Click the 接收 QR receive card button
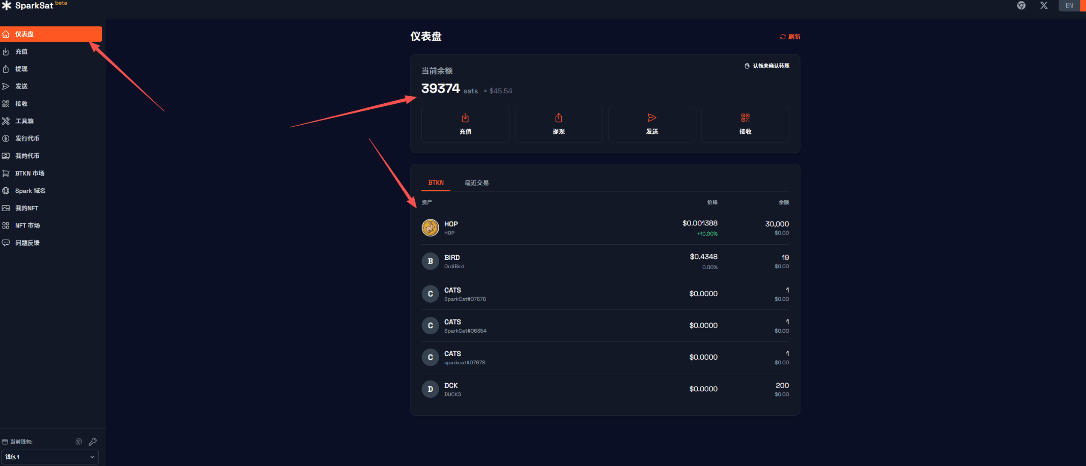1086x466 pixels. (x=746, y=125)
